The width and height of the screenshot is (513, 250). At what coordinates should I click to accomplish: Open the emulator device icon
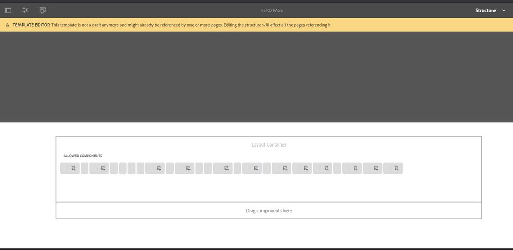pyautogui.click(x=43, y=10)
